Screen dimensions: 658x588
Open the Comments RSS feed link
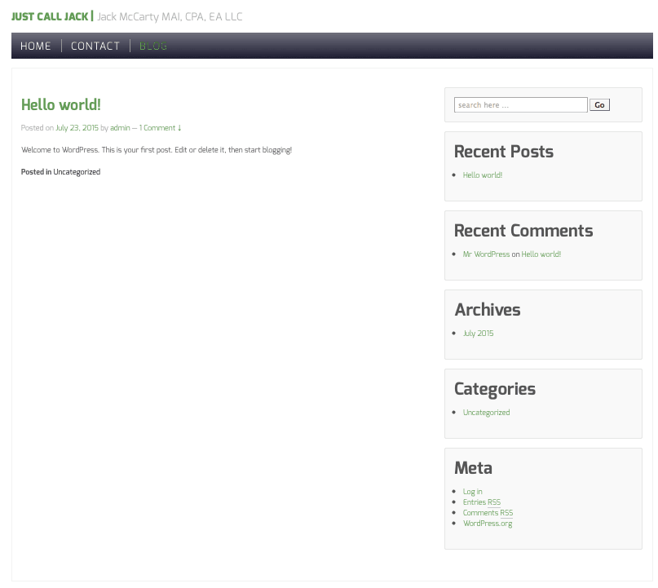point(488,513)
